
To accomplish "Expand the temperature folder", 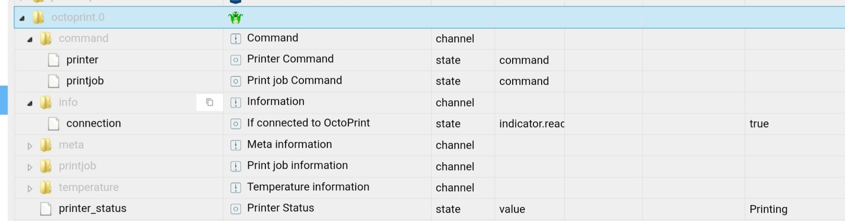I will (x=30, y=189).
